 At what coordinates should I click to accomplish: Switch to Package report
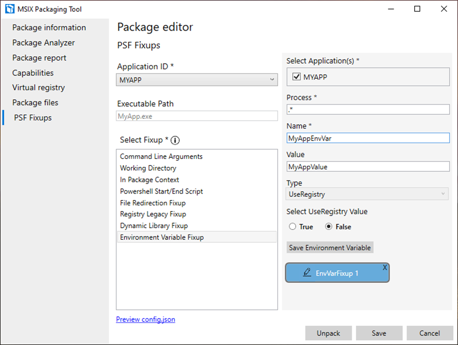tap(39, 58)
